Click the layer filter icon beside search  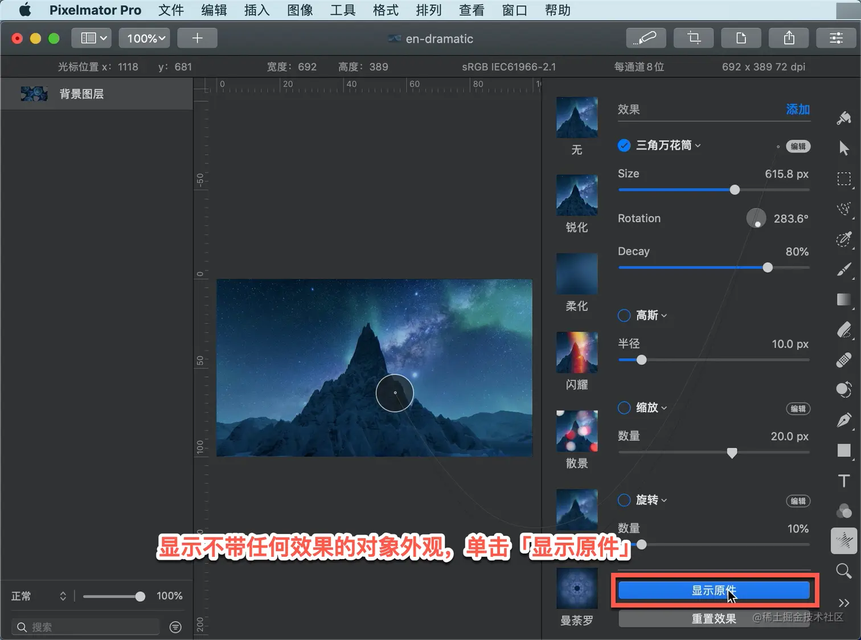(175, 627)
